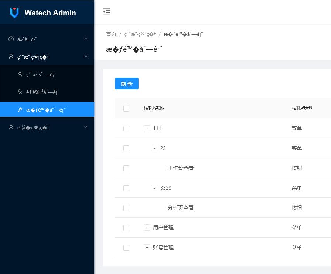The width and height of the screenshot is (331, 274).
Task: Click the 刷新 refresh button
Action: pyautogui.click(x=126, y=84)
